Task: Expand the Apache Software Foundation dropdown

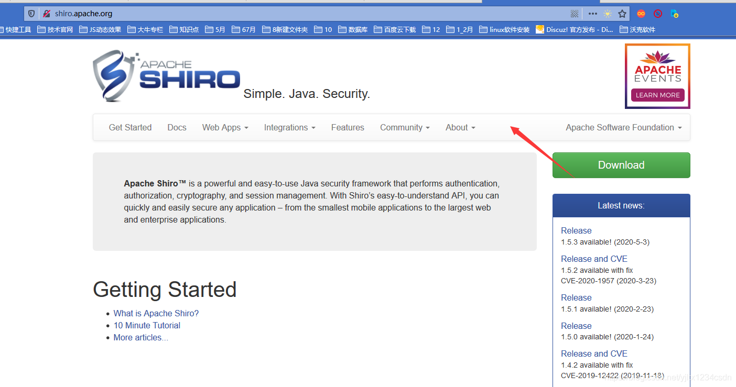Action: [624, 127]
